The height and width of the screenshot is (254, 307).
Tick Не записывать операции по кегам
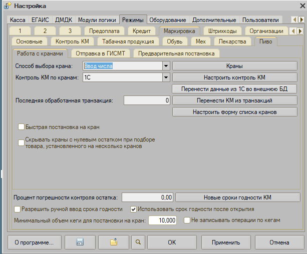(187, 220)
